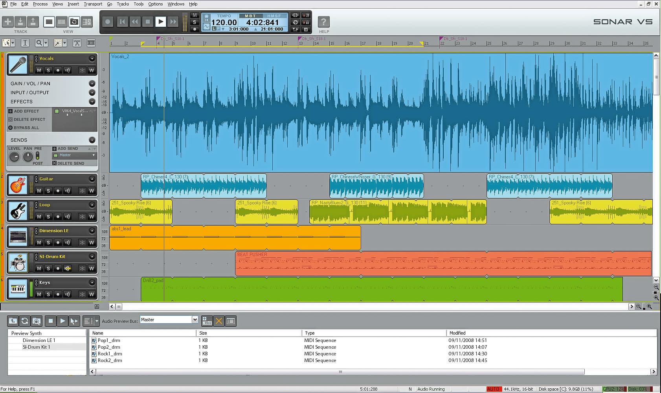Click the Guitar track instrument icon
The width and height of the screenshot is (661, 393).
pyautogui.click(x=18, y=185)
